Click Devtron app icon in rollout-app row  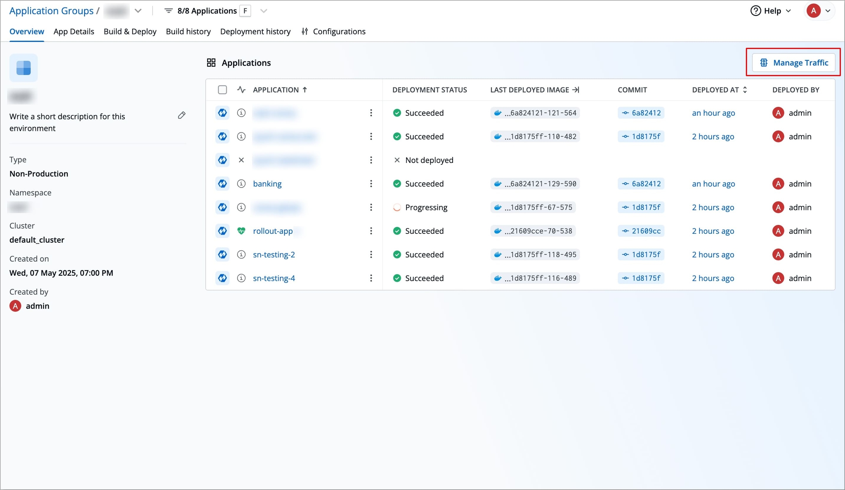click(222, 231)
